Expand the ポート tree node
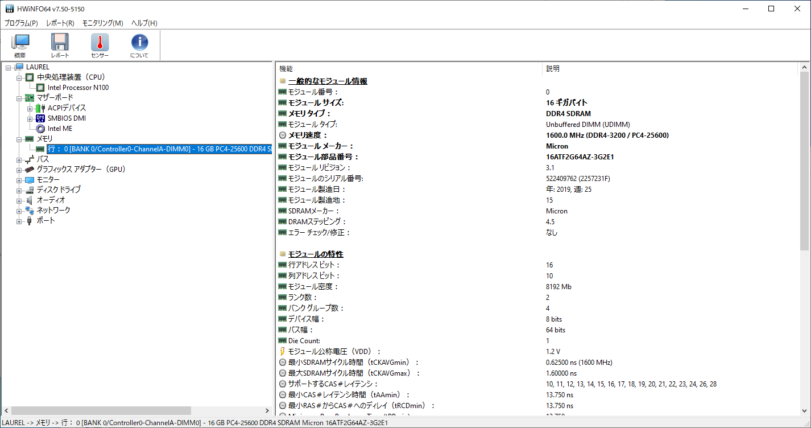This screenshot has width=811, height=428. tap(19, 221)
